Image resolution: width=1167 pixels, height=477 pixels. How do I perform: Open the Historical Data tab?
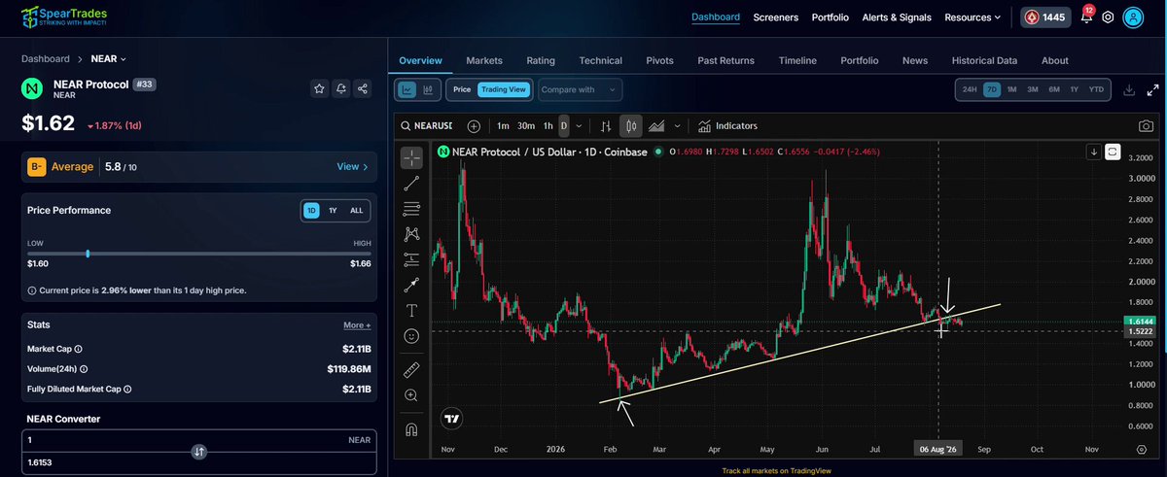[984, 60]
